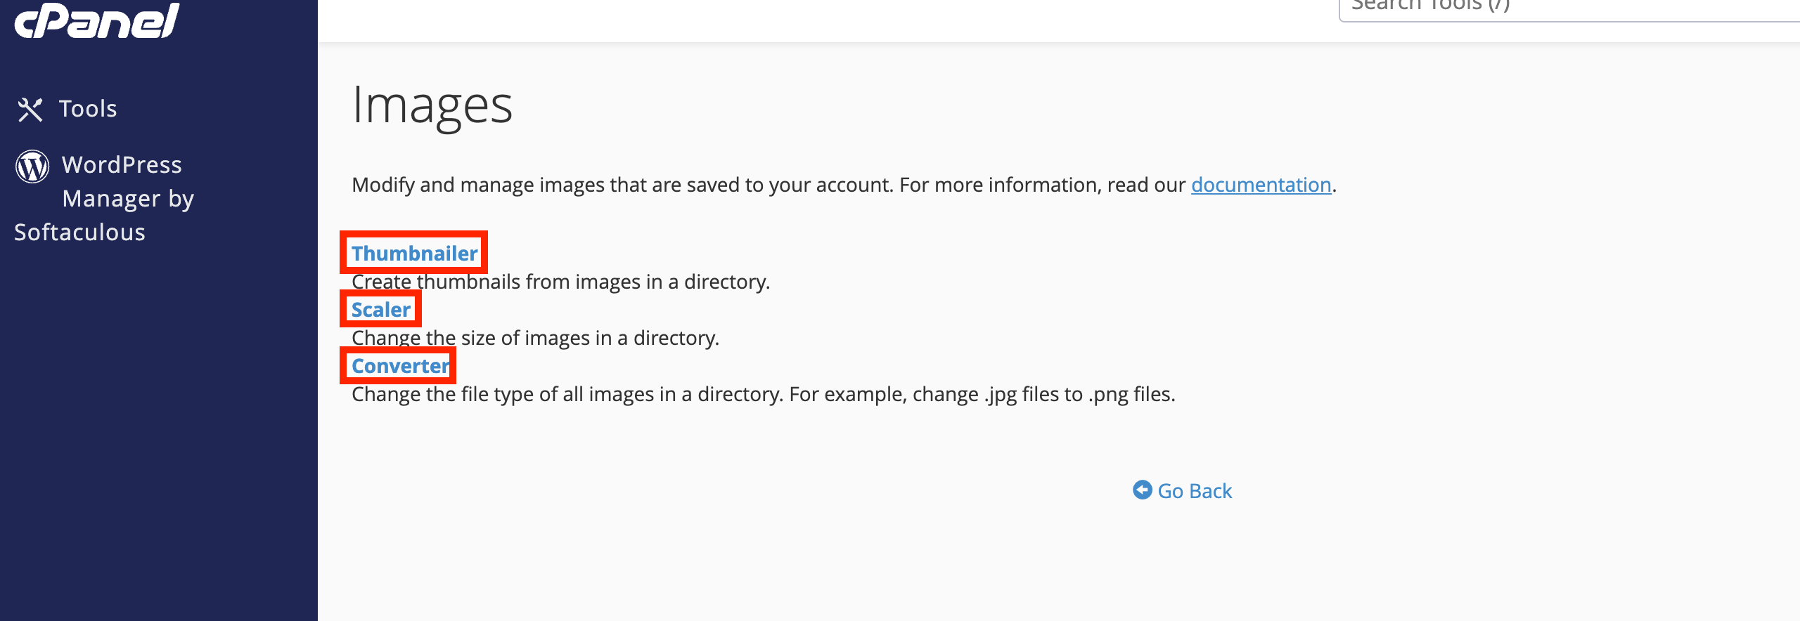Open the Converter tool link
Image resolution: width=1800 pixels, height=621 pixels.
tap(400, 365)
